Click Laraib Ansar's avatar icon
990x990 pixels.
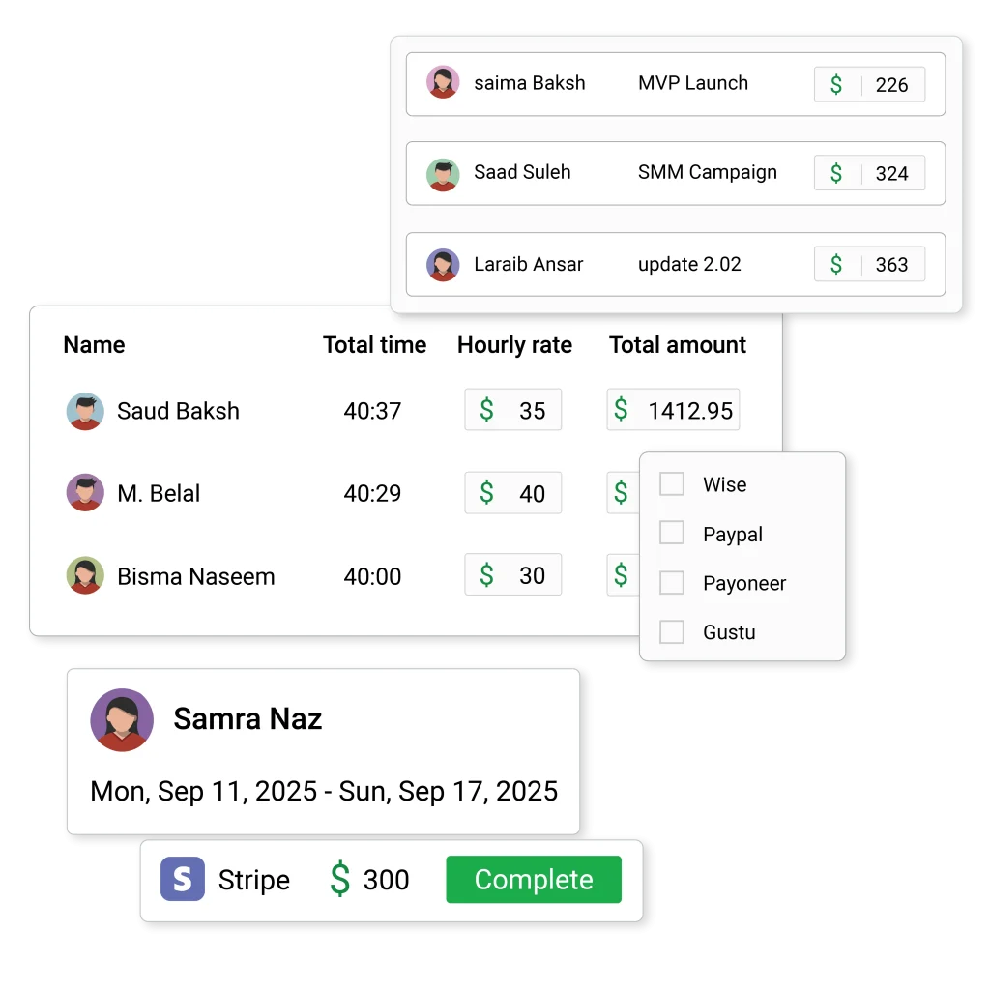tap(443, 264)
